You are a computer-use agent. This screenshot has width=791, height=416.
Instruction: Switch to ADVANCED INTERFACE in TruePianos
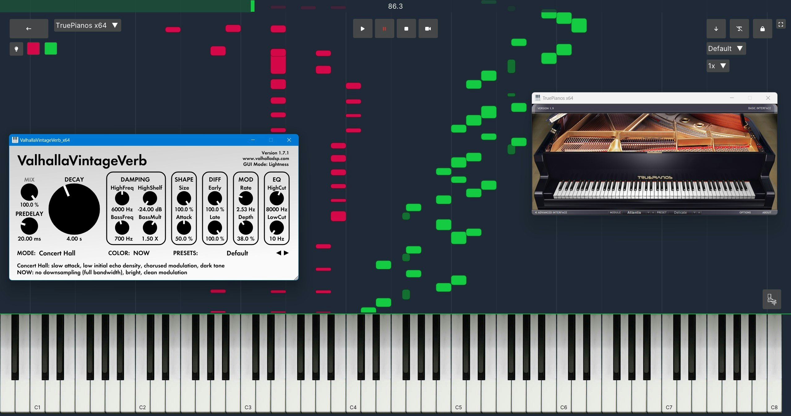[x=551, y=212]
